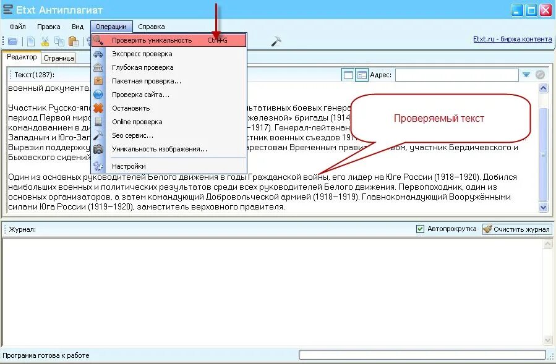Screen dimensions: 556x364
Task: Open the Вид menu
Action: (x=77, y=27)
